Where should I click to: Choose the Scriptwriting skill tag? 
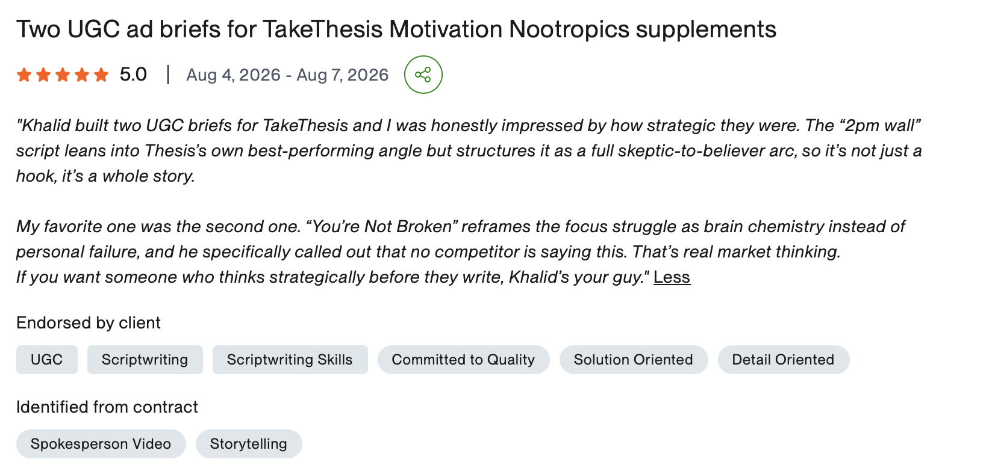point(145,360)
